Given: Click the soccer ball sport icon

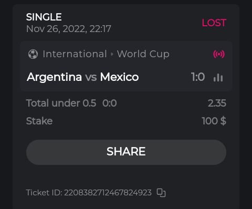Looking at the screenshot, I should [x=33, y=54].
